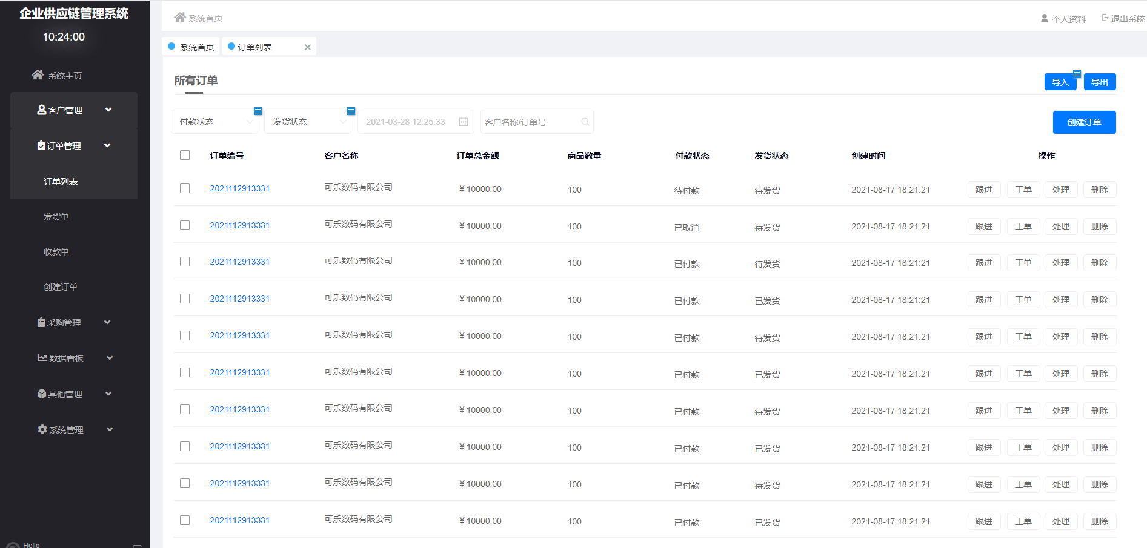Image resolution: width=1147 pixels, height=548 pixels.
Task: Click the 创建时间 column header
Action: [x=868, y=156]
